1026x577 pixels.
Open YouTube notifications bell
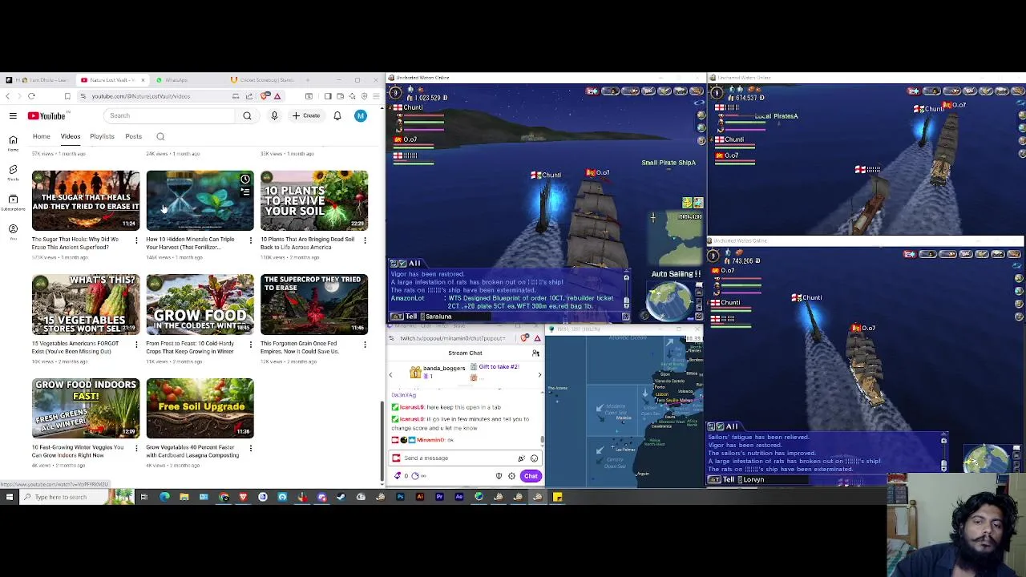(x=337, y=116)
